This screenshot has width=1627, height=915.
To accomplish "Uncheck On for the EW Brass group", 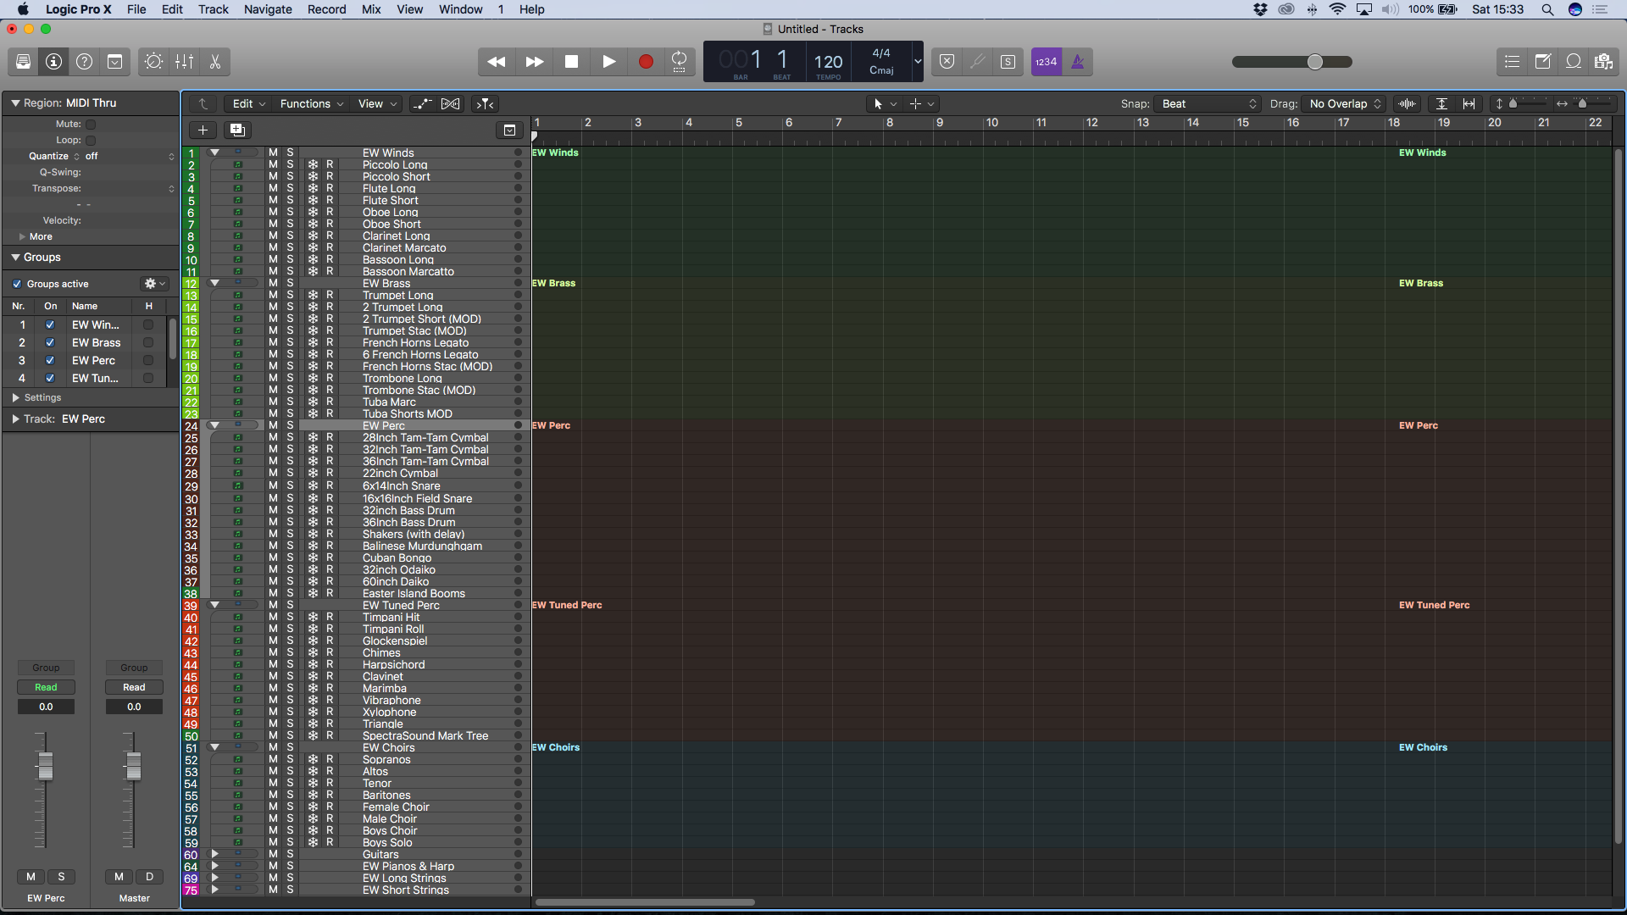I will [50, 342].
